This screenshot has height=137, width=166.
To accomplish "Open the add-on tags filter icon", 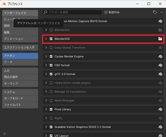I will click(155, 12).
